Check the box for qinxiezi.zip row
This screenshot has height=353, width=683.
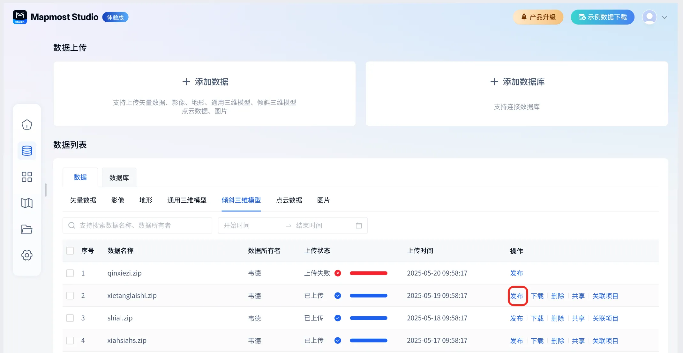pyautogui.click(x=70, y=273)
